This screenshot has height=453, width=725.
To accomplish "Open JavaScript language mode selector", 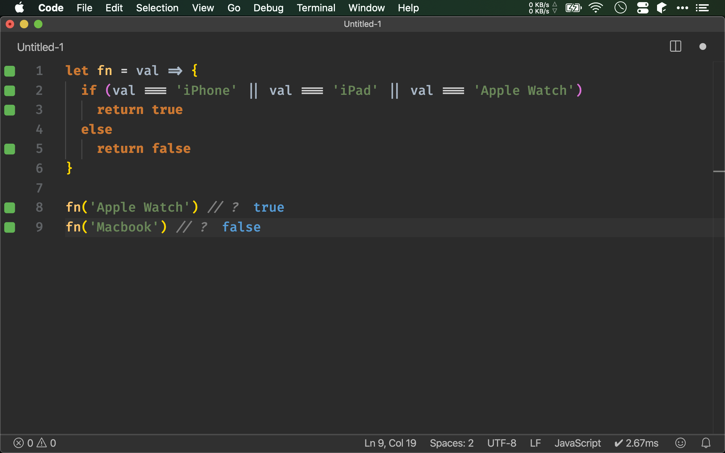I will click(x=577, y=443).
